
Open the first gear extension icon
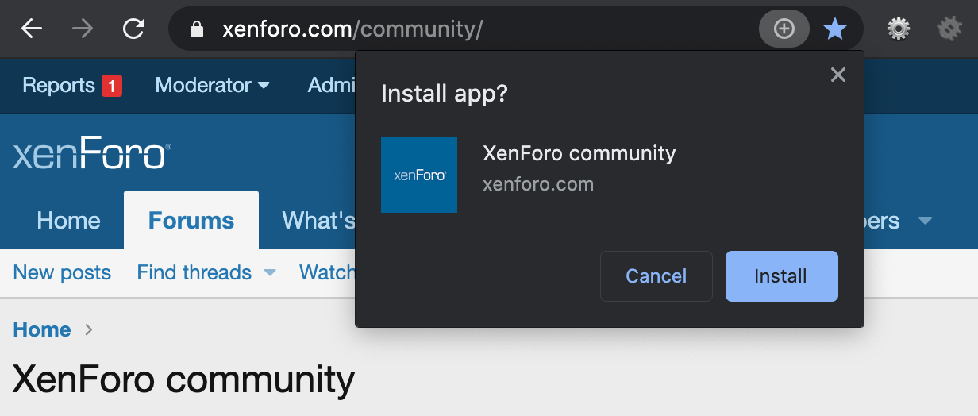898,29
